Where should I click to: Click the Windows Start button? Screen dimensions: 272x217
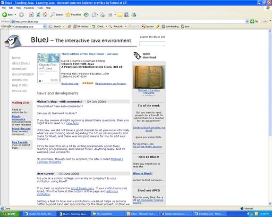point(10,214)
